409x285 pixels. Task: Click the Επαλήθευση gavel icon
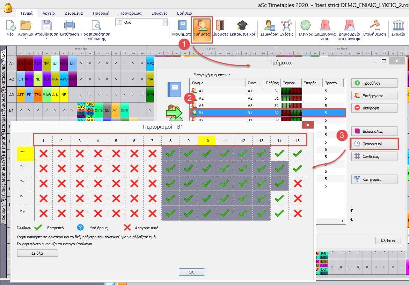[x=374, y=26]
